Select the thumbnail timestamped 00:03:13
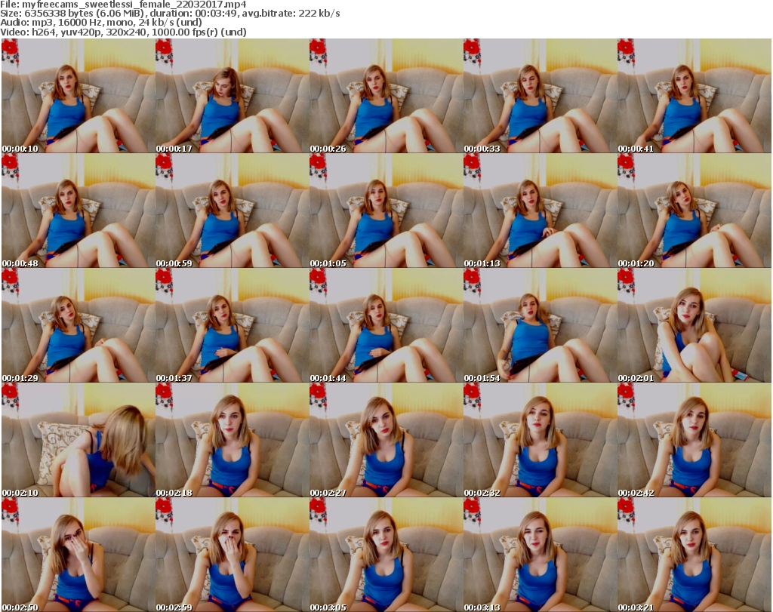 [540, 555]
